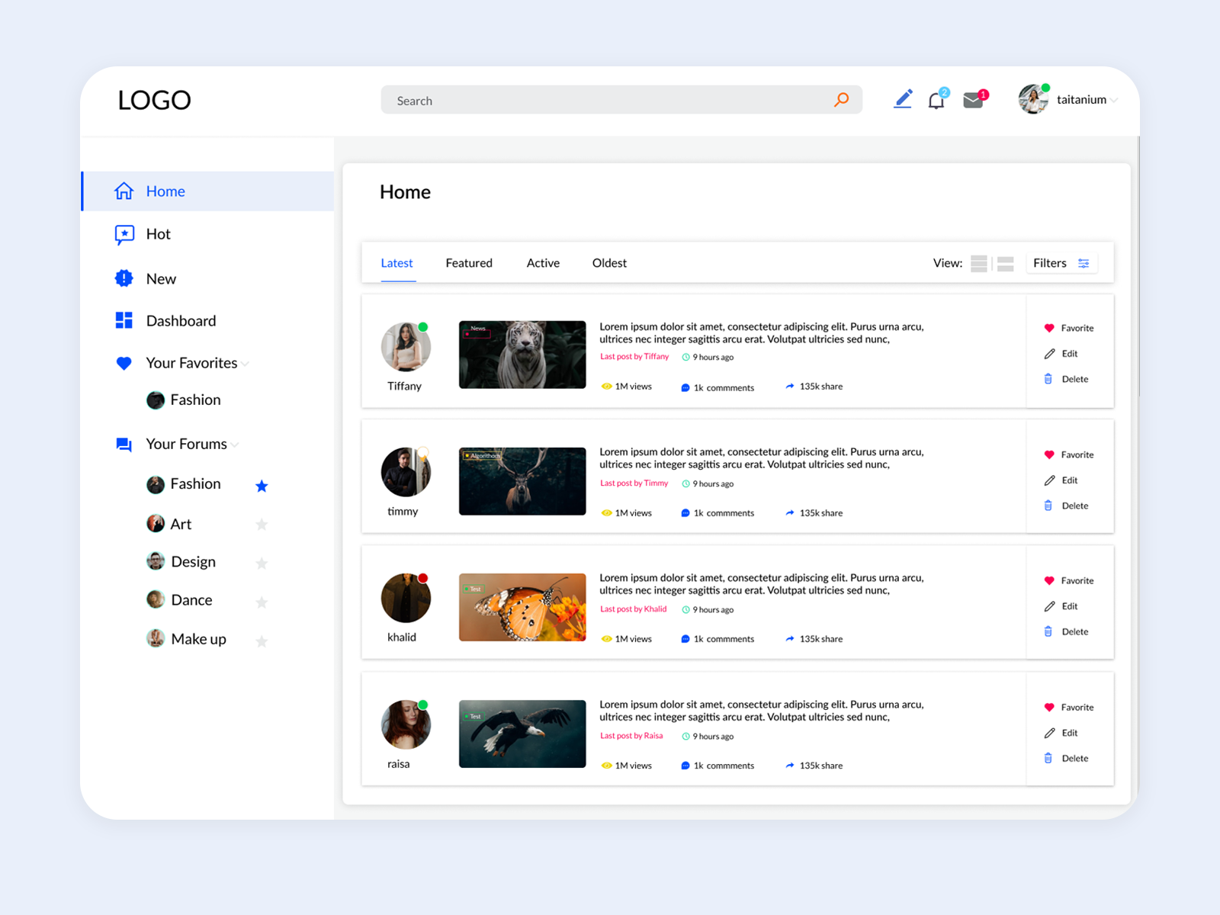
Task: Click the heart icon next to Your Favorites
Action: (123, 363)
